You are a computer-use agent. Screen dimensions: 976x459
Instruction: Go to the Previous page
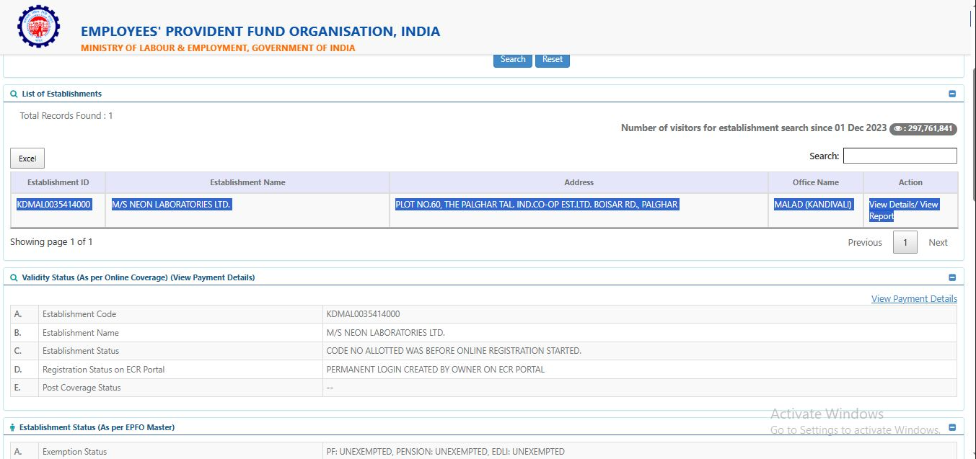tap(864, 243)
